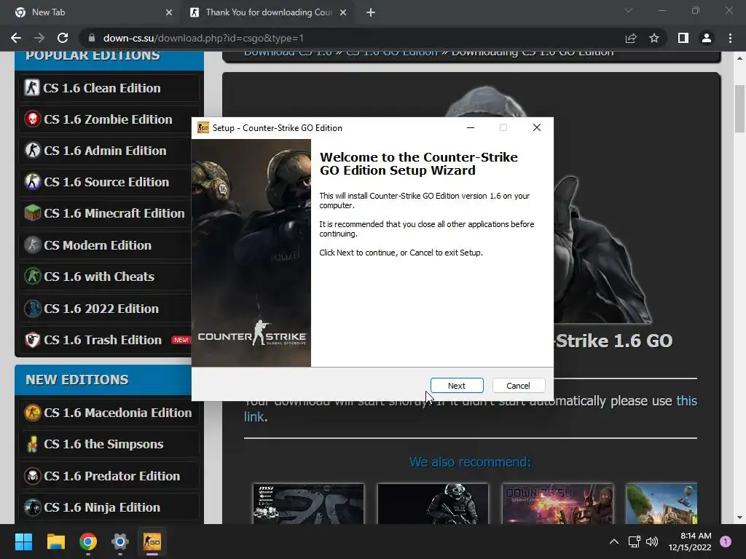Show hidden system tray icons
Screen dimensions: 746x559
click(x=614, y=542)
